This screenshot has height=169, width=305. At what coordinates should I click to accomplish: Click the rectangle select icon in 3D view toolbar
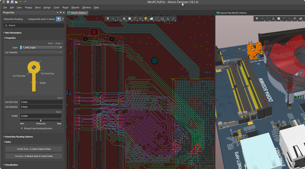(x=268, y=18)
